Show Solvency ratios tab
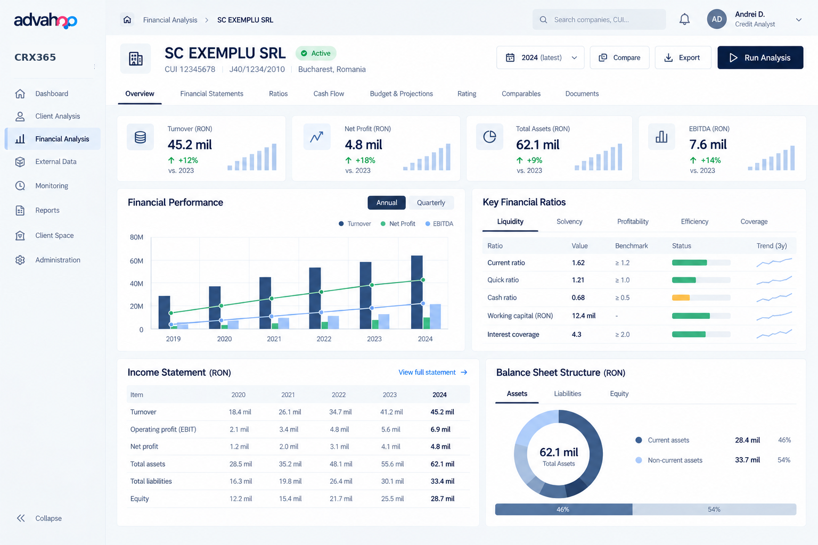The height and width of the screenshot is (545, 818). [569, 221]
